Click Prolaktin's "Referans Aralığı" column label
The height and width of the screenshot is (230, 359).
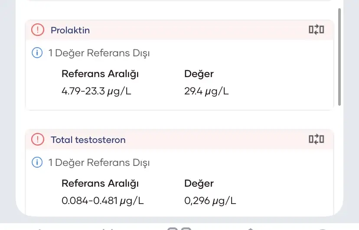tap(100, 74)
